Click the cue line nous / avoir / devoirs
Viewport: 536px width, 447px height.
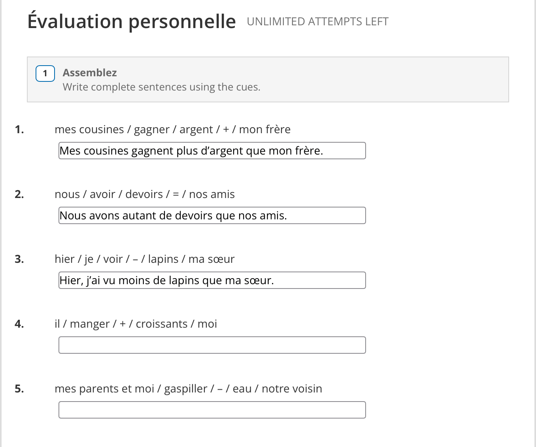coord(144,194)
